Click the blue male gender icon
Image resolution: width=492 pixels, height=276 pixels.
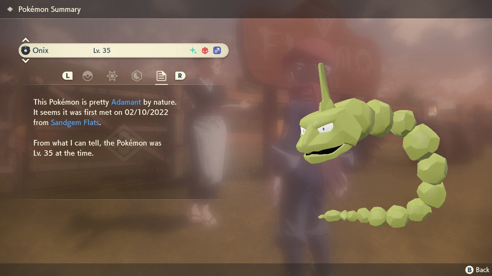(217, 50)
